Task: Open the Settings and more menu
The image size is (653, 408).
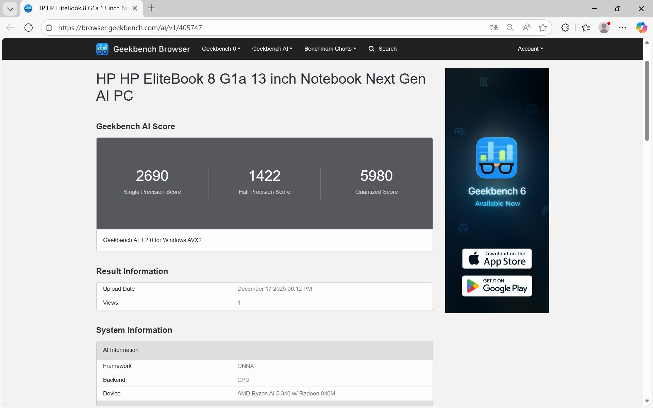Action: (x=623, y=28)
